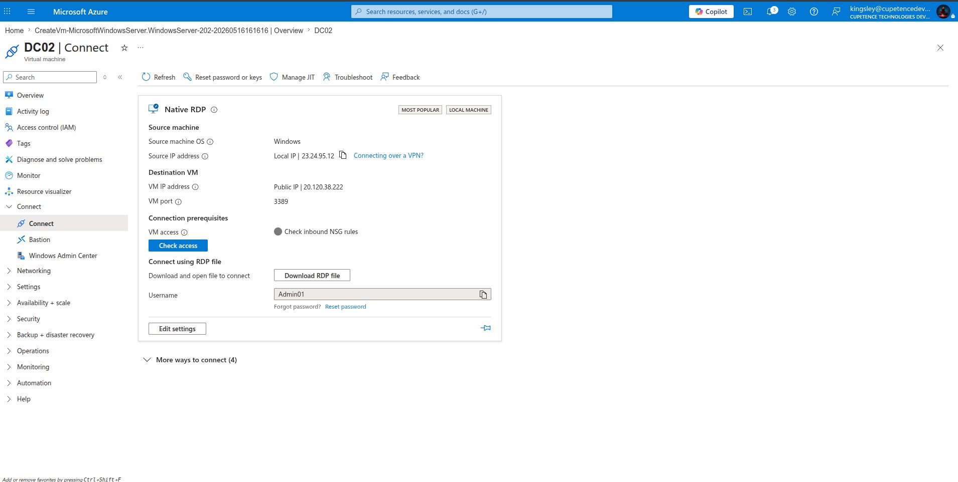Open the Cloud Shell icon in header

tap(748, 12)
